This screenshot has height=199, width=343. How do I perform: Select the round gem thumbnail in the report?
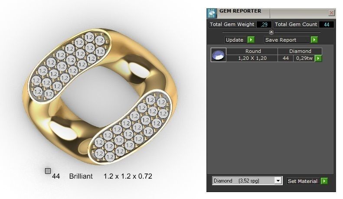218,55
